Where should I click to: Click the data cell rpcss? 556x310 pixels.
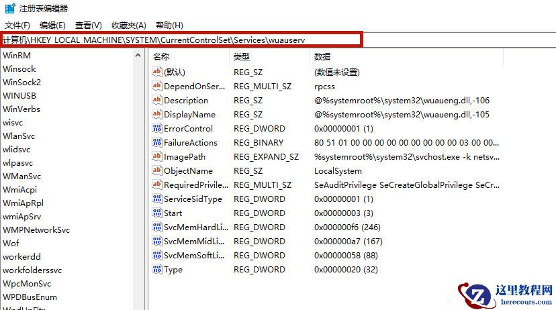(324, 87)
